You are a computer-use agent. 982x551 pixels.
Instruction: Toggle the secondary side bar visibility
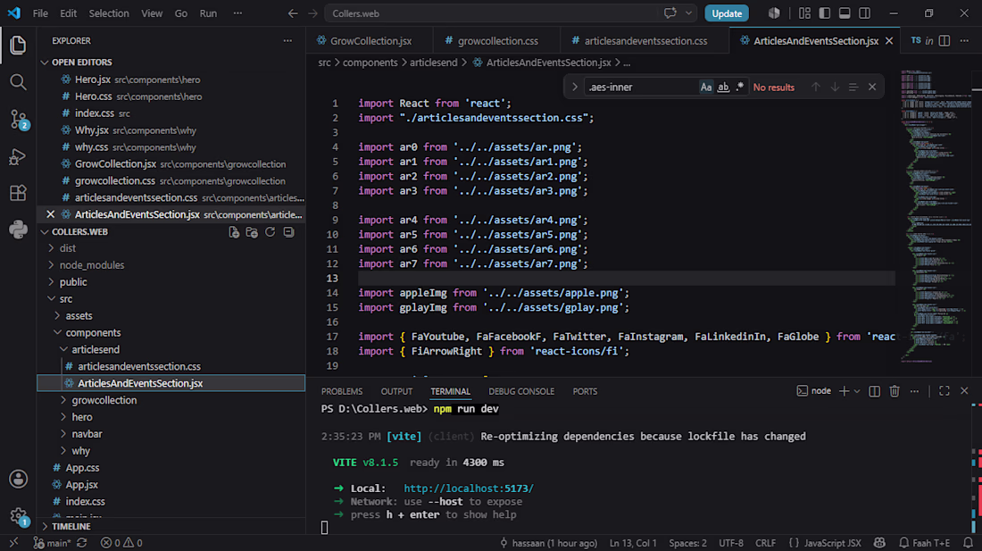[x=865, y=13]
